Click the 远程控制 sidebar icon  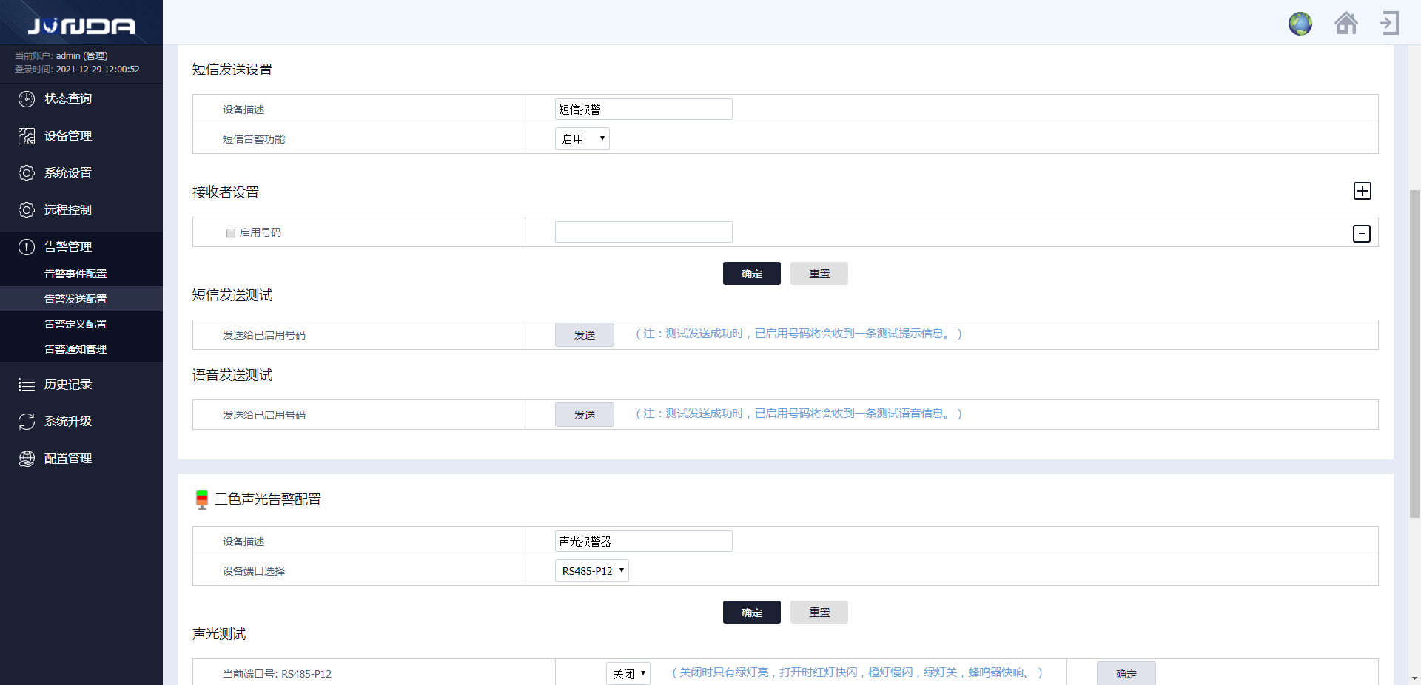click(x=27, y=209)
